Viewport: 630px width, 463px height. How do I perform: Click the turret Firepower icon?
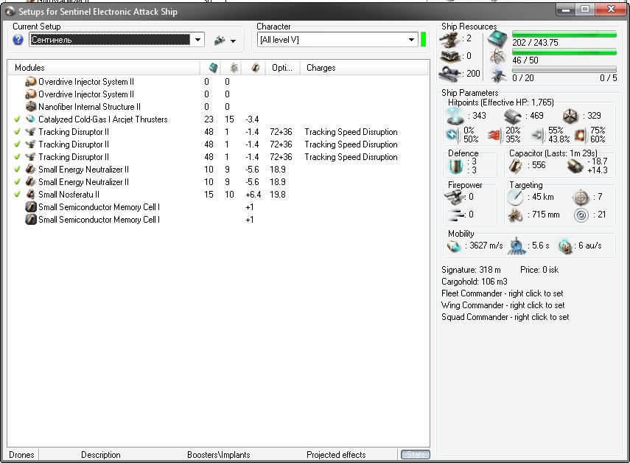(x=454, y=197)
